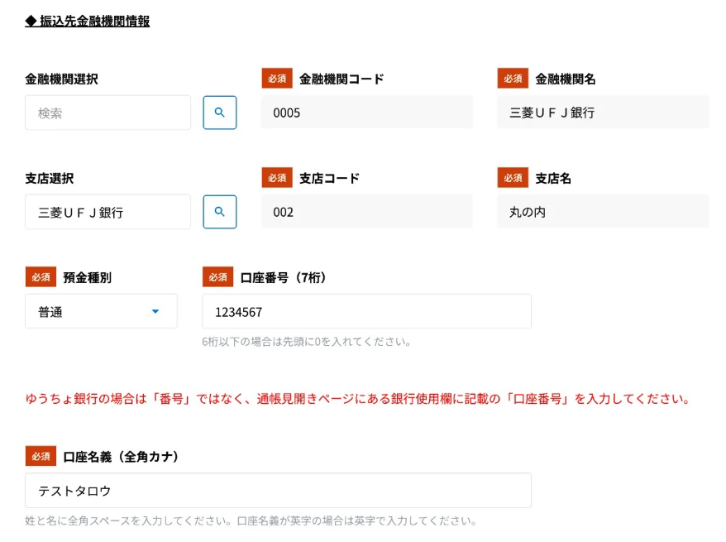Click the search icon beside 金融機関選択
Screen dimensions: 726x542
click(x=220, y=113)
